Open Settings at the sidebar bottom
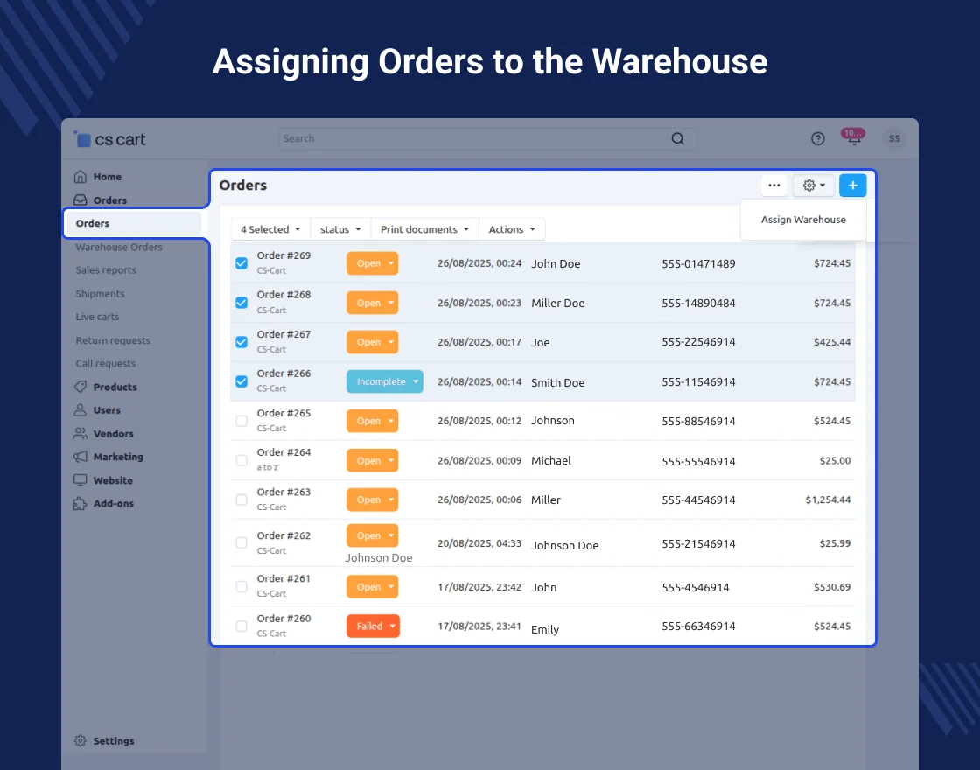Screen dimensions: 980x770 coord(113,741)
